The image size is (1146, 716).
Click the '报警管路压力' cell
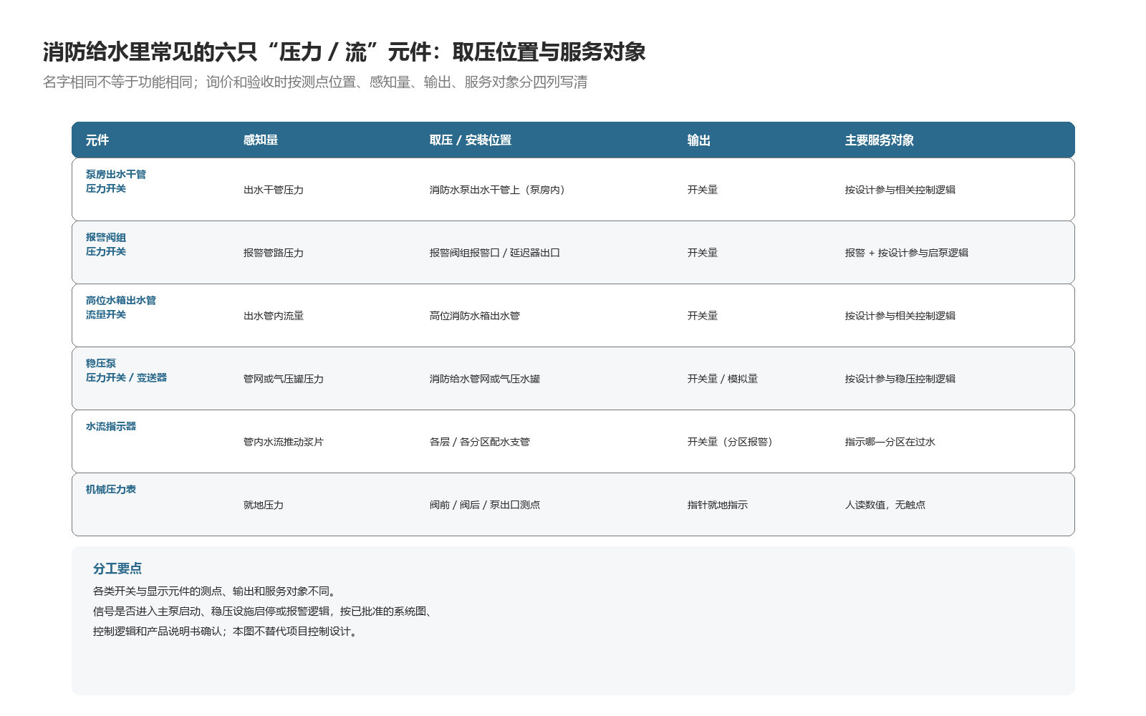click(x=274, y=253)
